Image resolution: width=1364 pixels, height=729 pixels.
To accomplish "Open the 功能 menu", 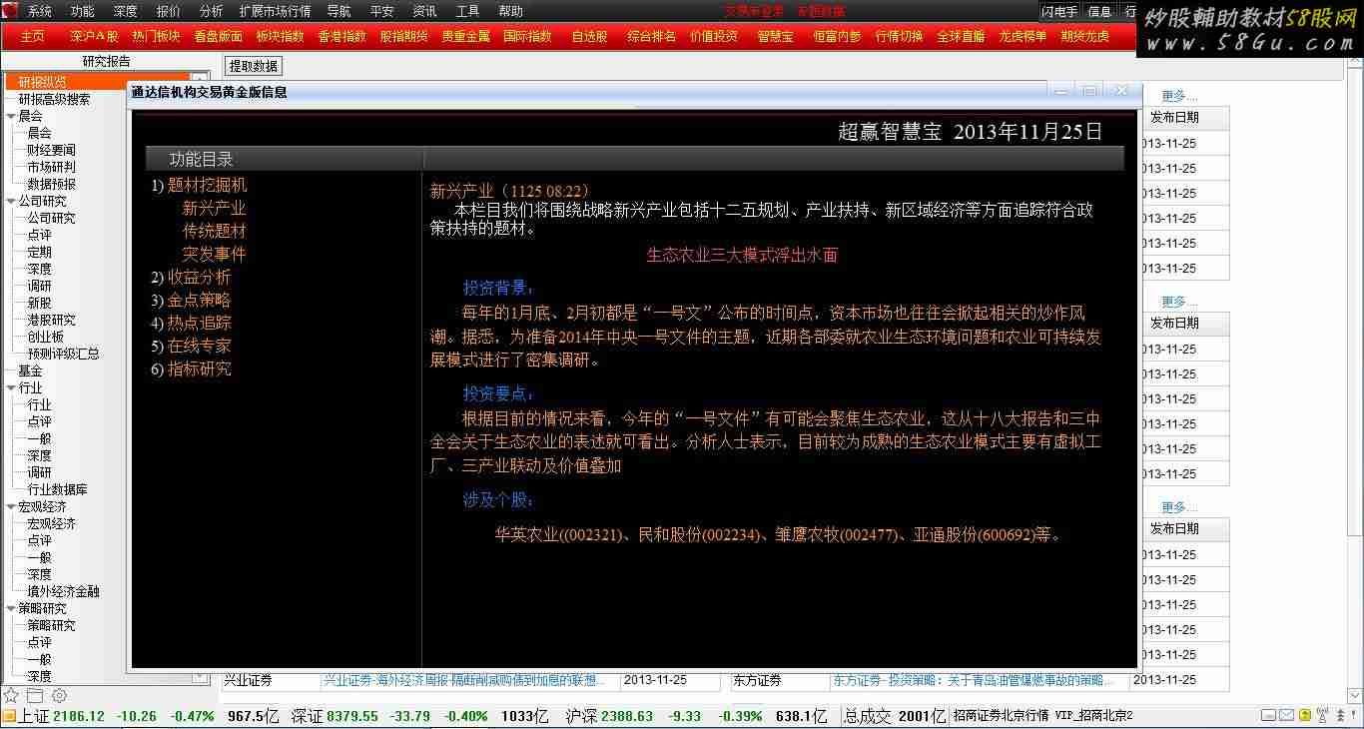I will 83,12.
